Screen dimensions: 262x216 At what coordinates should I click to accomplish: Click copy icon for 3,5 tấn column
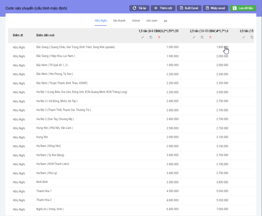point(252,37)
